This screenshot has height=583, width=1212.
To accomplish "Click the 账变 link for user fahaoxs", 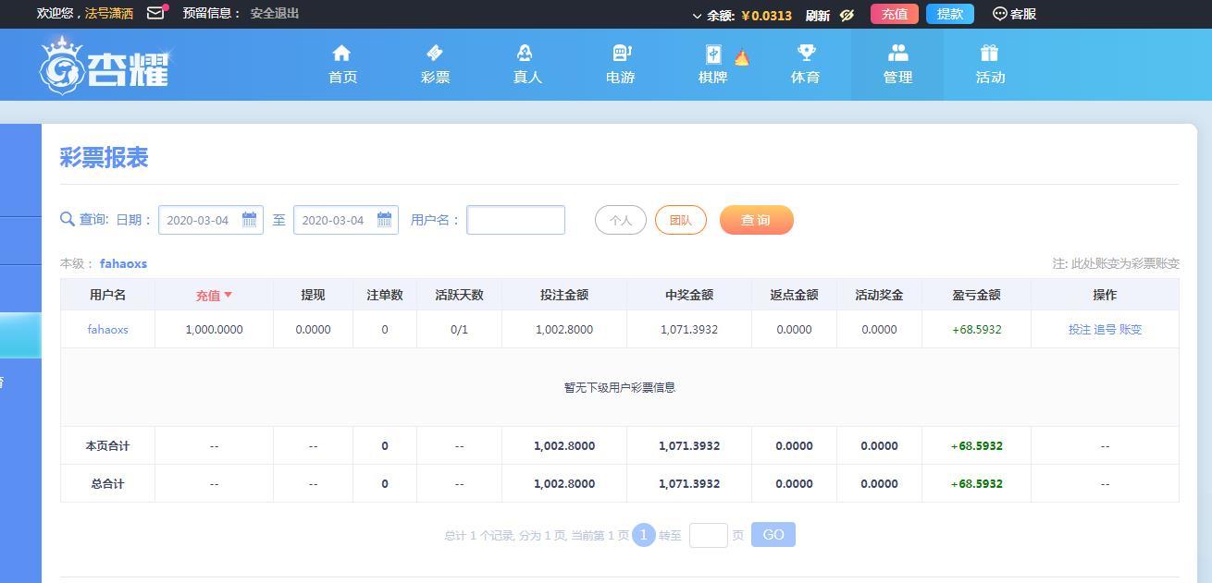I will coord(1129,329).
